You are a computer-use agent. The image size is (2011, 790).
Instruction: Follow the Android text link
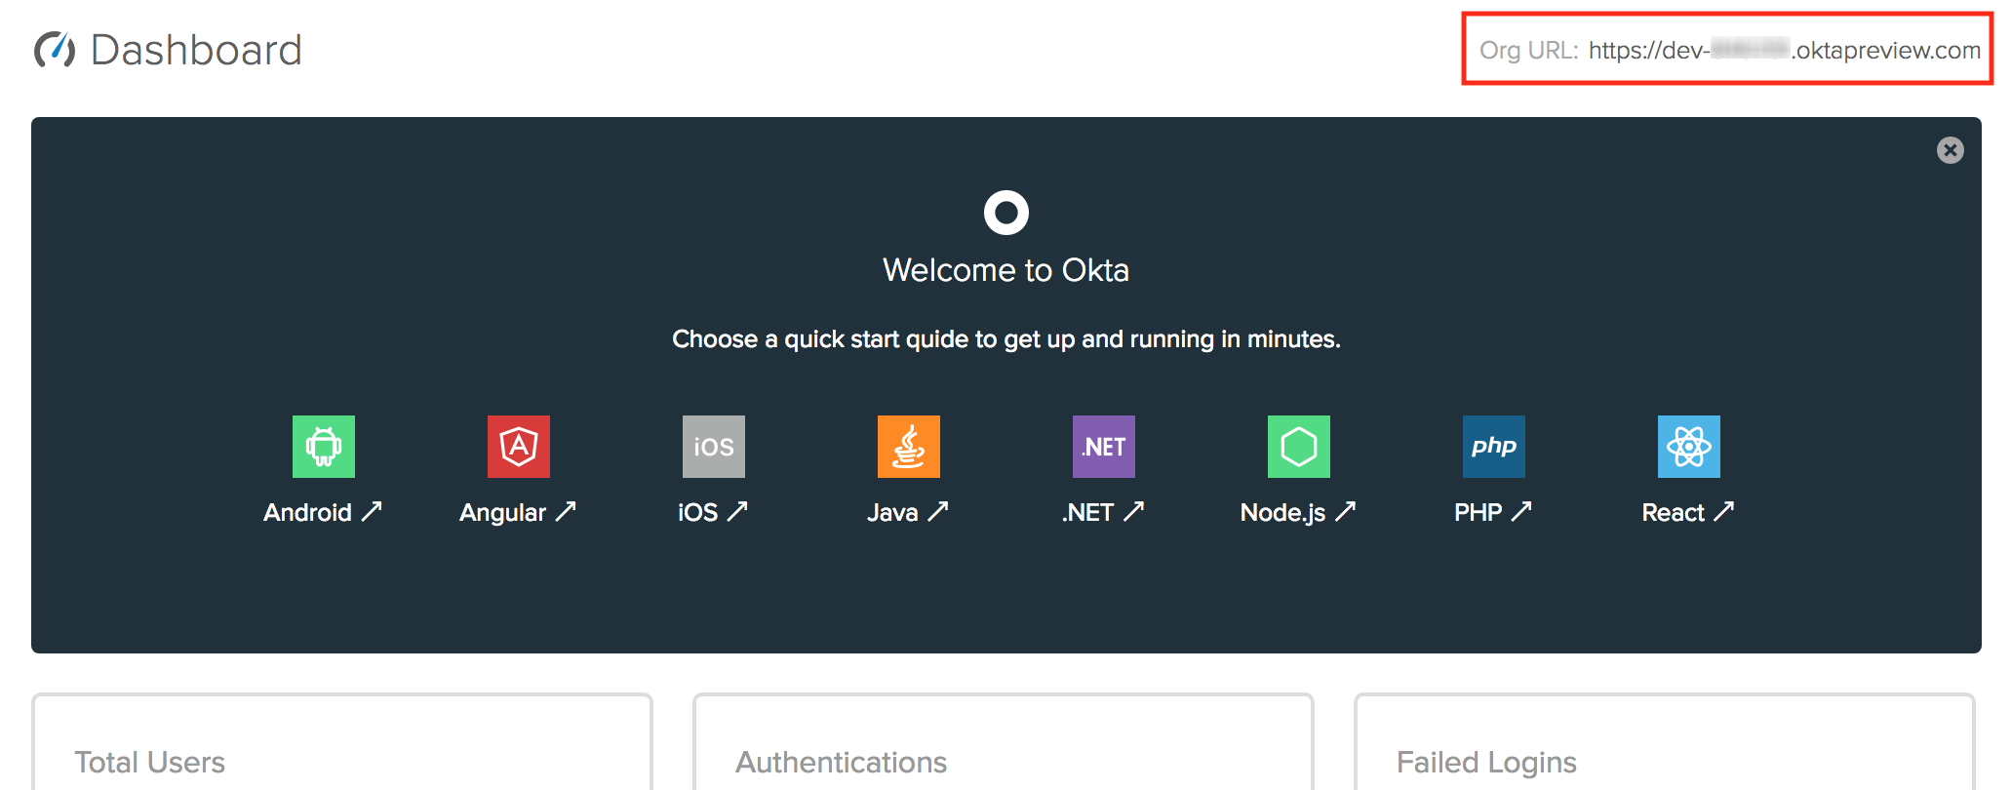click(322, 512)
